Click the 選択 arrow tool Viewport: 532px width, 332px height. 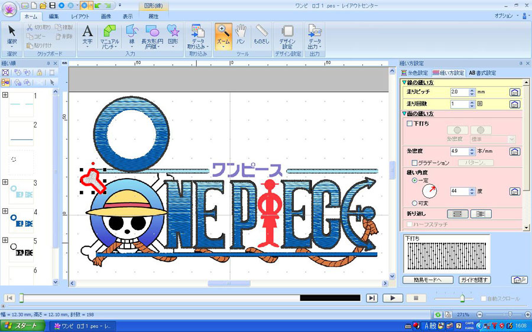12,36
